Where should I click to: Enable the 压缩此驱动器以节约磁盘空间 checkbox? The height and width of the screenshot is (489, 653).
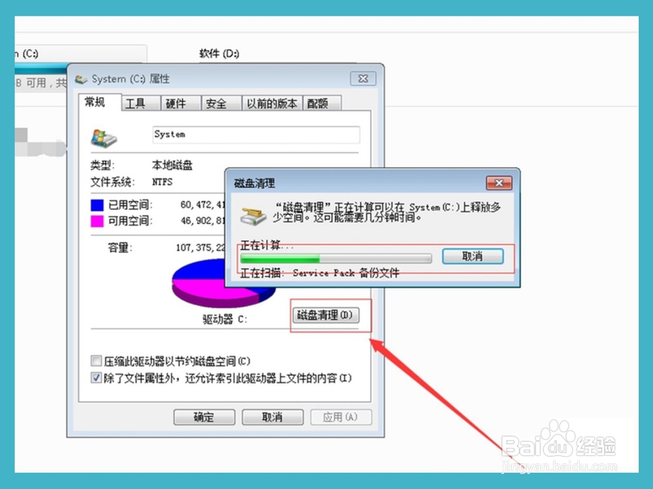pyautogui.click(x=95, y=361)
